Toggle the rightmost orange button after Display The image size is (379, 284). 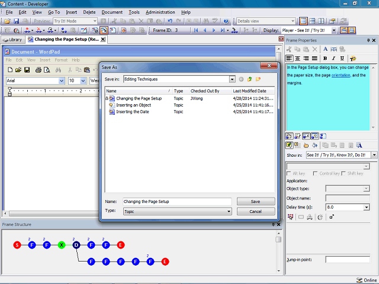click(x=352, y=30)
